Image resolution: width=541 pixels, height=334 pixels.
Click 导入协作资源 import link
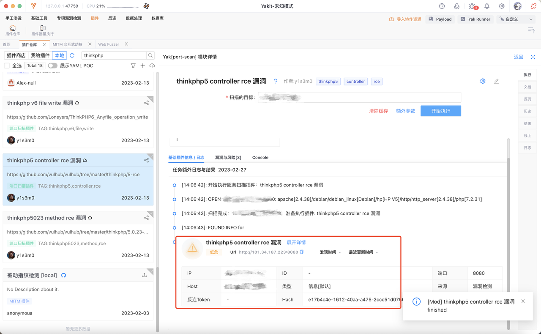[405, 19]
